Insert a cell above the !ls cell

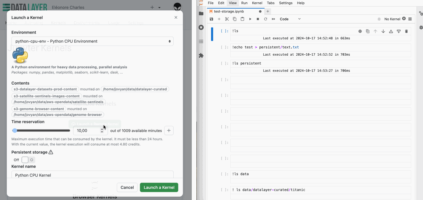pyautogui.click(x=391, y=31)
